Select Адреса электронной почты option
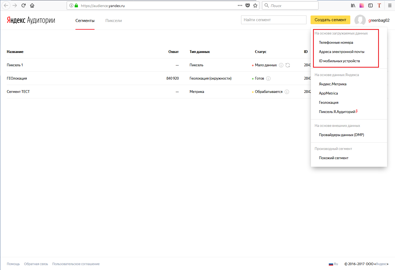 (342, 52)
